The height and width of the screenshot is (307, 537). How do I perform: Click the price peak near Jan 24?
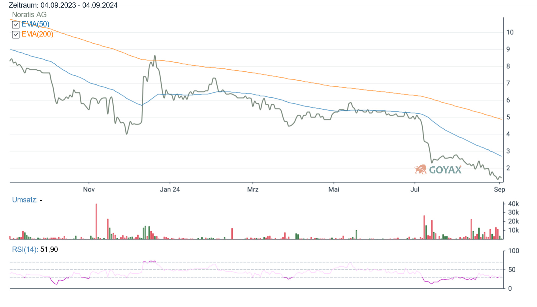tap(155, 56)
